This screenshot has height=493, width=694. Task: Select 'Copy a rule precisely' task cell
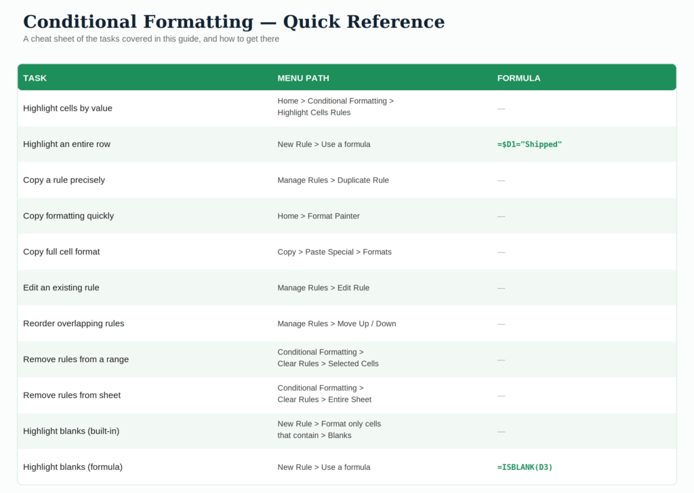(64, 180)
